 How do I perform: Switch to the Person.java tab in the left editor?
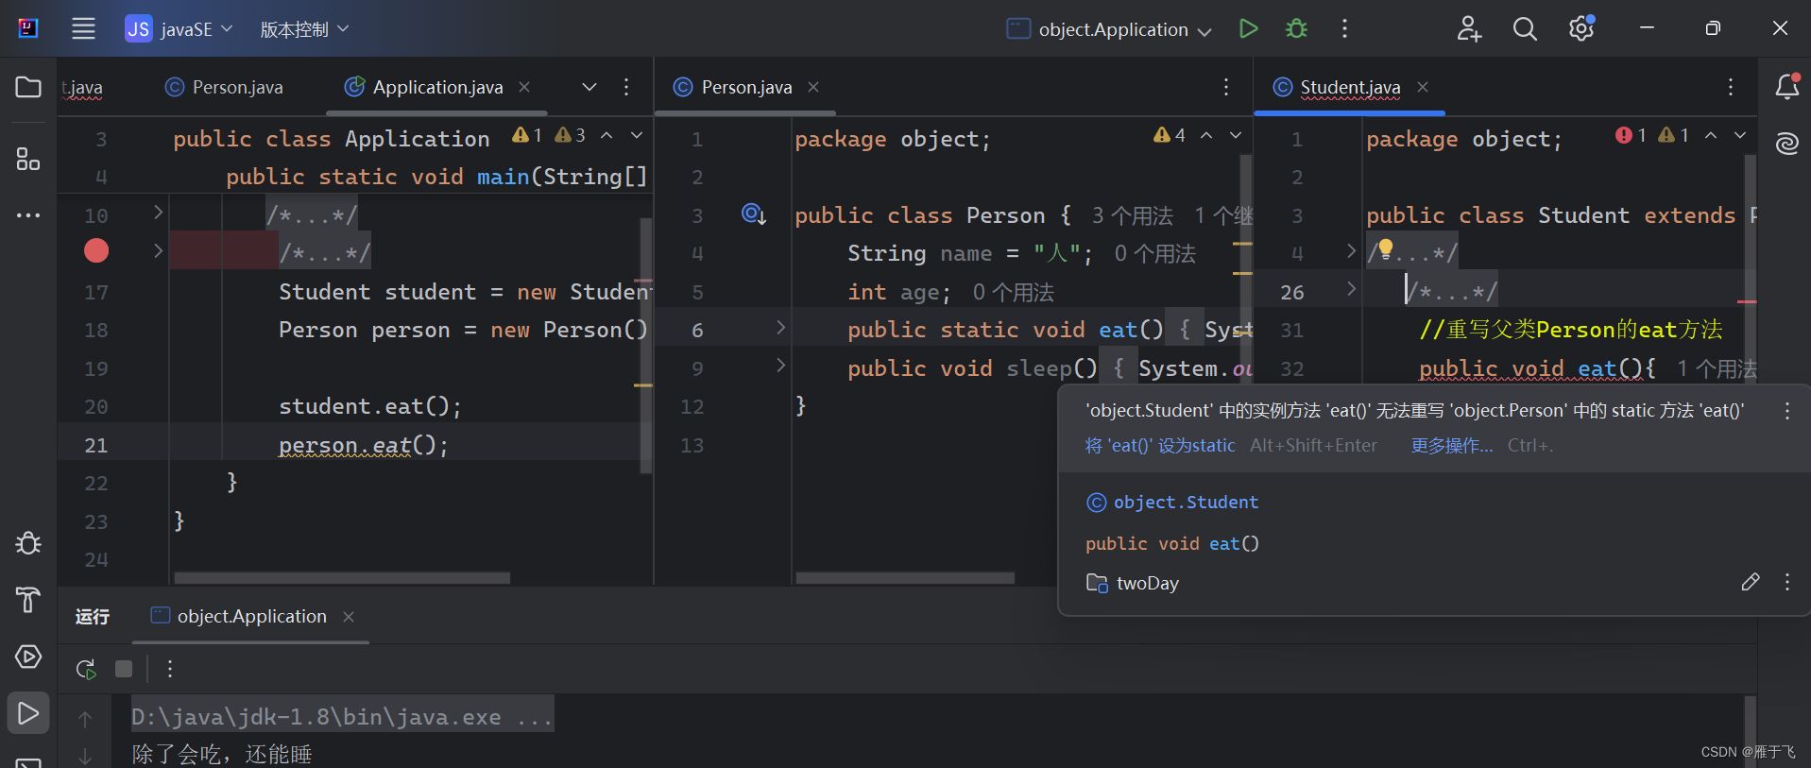(225, 87)
